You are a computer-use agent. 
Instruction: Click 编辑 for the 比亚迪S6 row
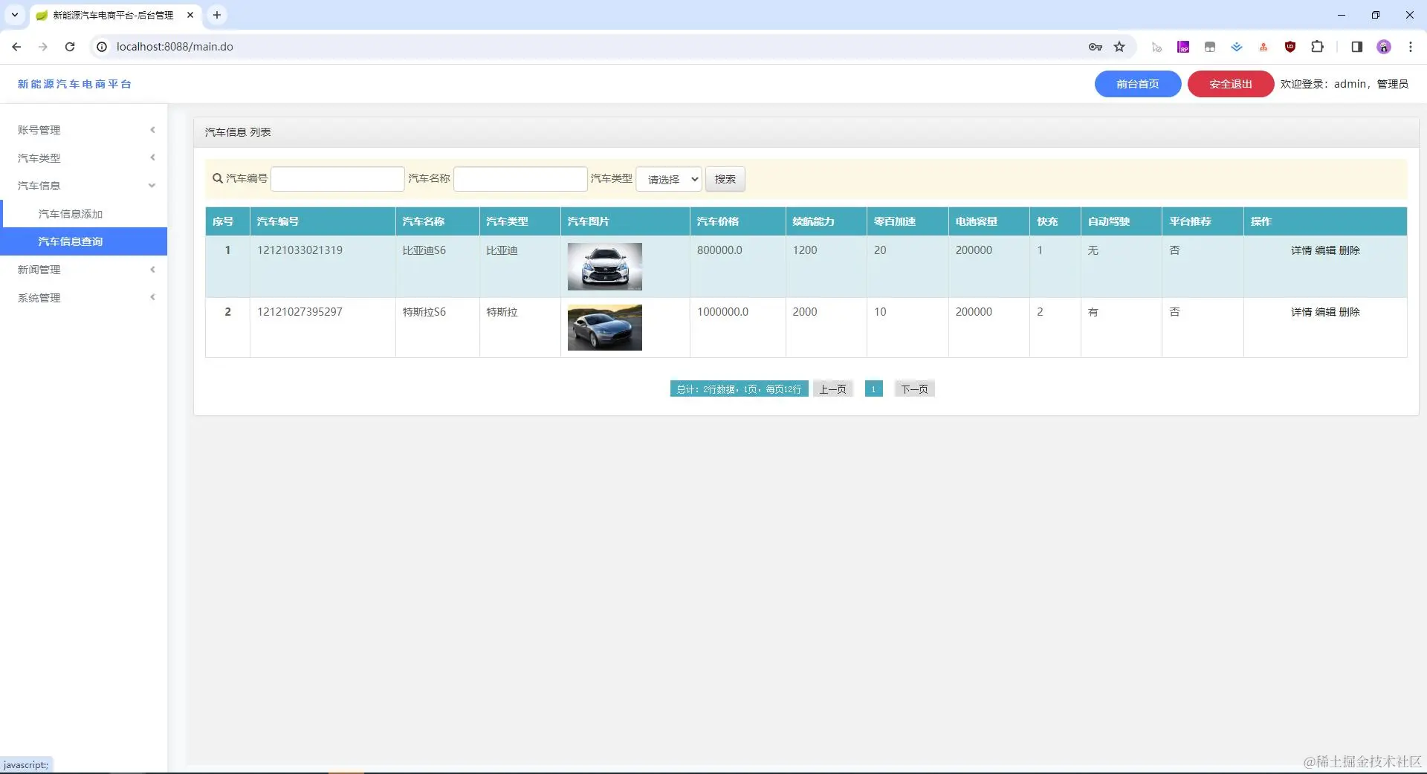coord(1325,250)
